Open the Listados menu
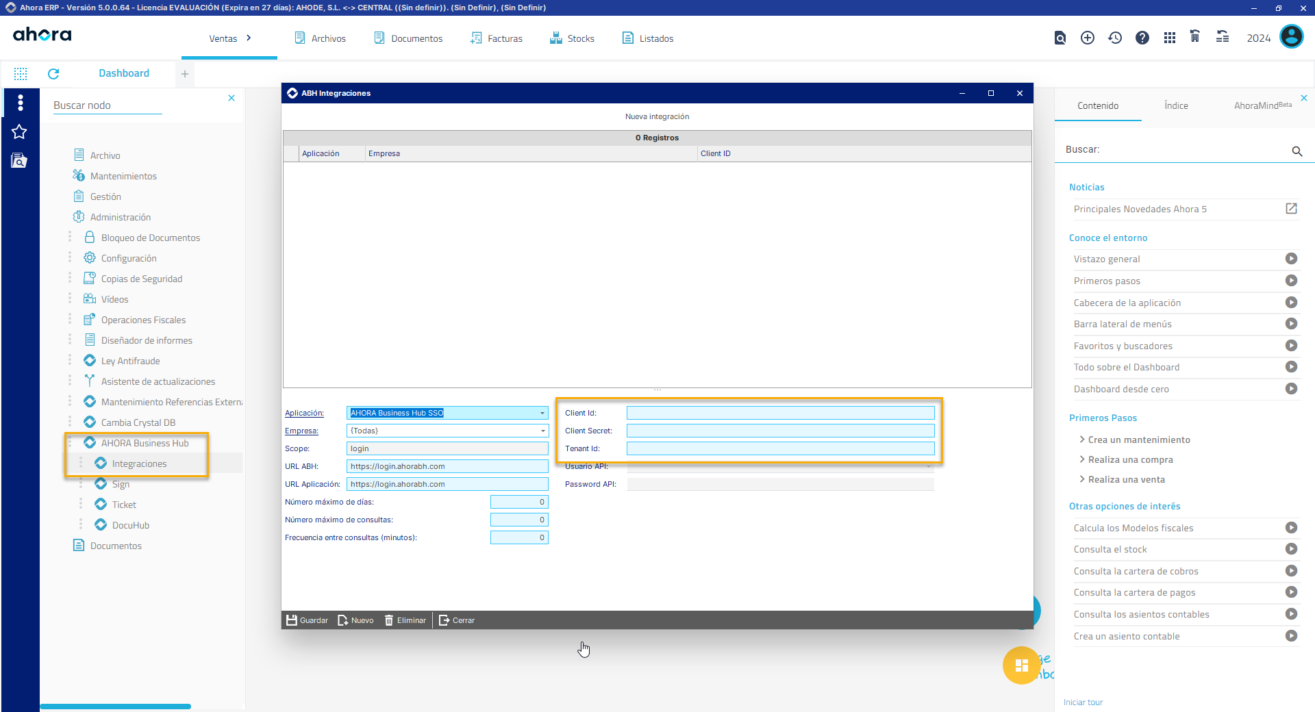Image resolution: width=1315 pixels, height=712 pixels. [x=648, y=38]
